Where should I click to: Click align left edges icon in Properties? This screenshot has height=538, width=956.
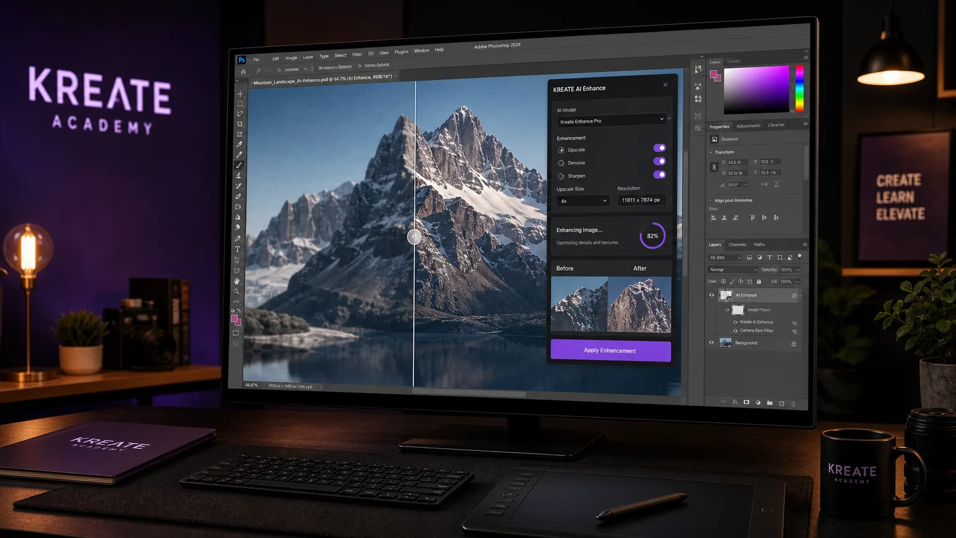click(x=713, y=217)
